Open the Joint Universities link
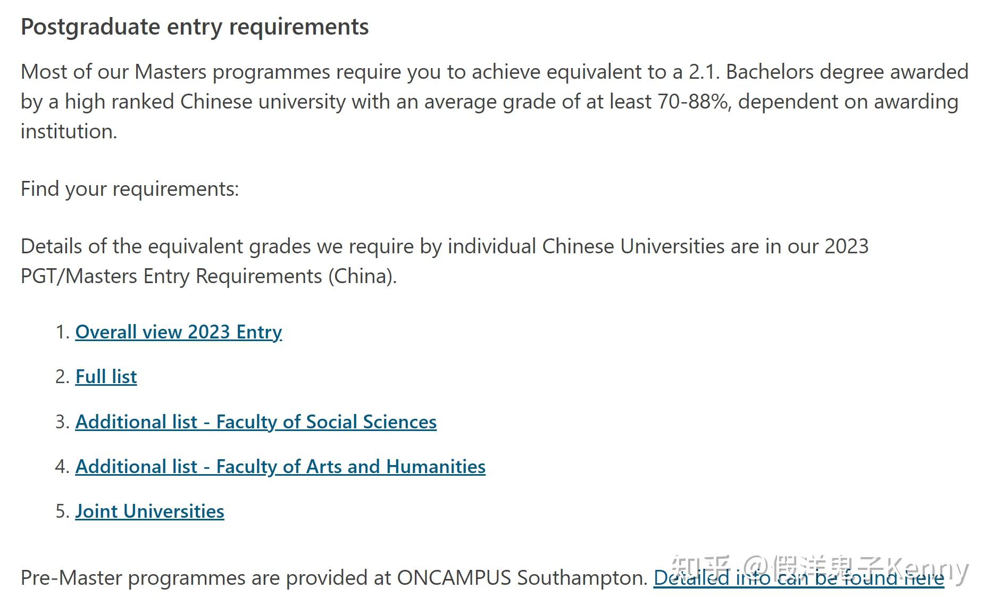Viewport: 994px width, 613px height. [x=149, y=511]
